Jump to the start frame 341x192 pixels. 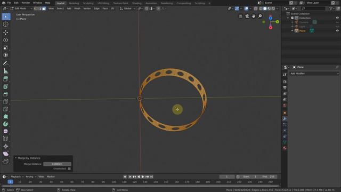click(x=130, y=177)
